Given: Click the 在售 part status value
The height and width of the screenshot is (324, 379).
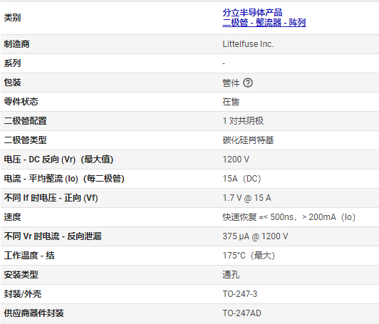Looking at the screenshot, I should [231, 102].
